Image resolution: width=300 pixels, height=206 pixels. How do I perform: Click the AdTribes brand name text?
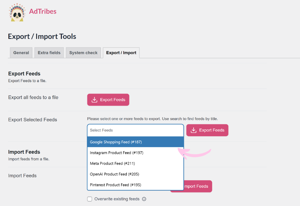[x=43, y=12]
